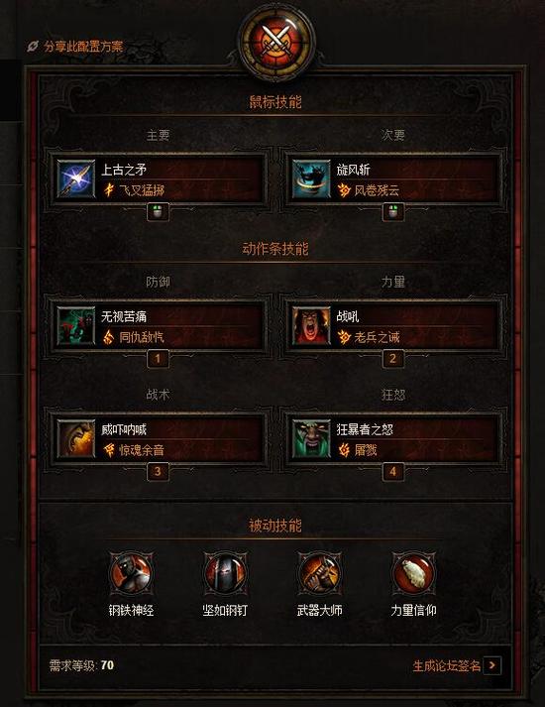Click the arrow button beside 生成论坛签名
Screen dimensions: 545x707
[x=492, y=665]
